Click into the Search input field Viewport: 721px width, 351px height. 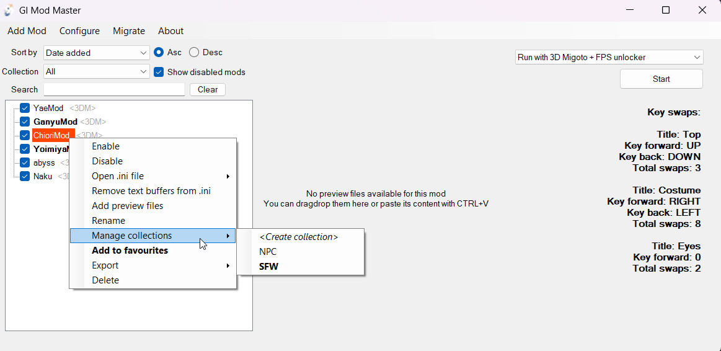pyautogui.click(x=114, y=89)
